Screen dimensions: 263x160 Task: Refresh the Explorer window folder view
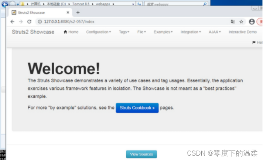point(139,4)
